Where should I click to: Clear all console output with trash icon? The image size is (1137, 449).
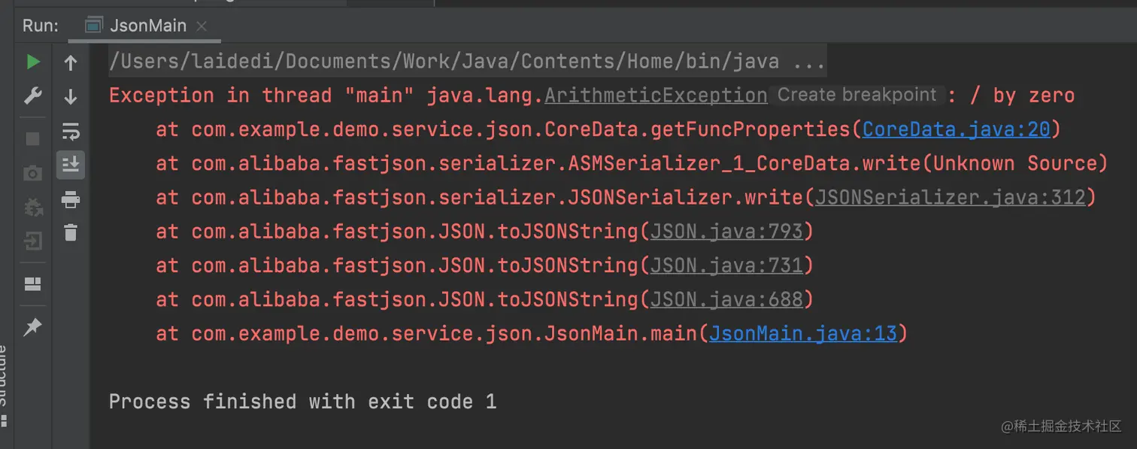[x=71, y=232]
